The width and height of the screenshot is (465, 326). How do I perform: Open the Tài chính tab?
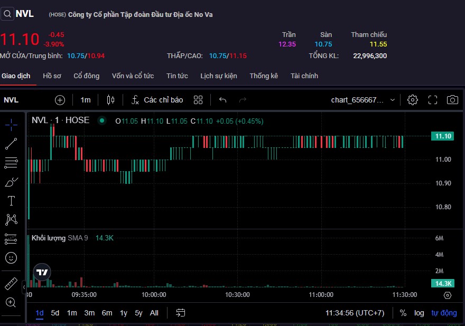[x=304, y=76]
